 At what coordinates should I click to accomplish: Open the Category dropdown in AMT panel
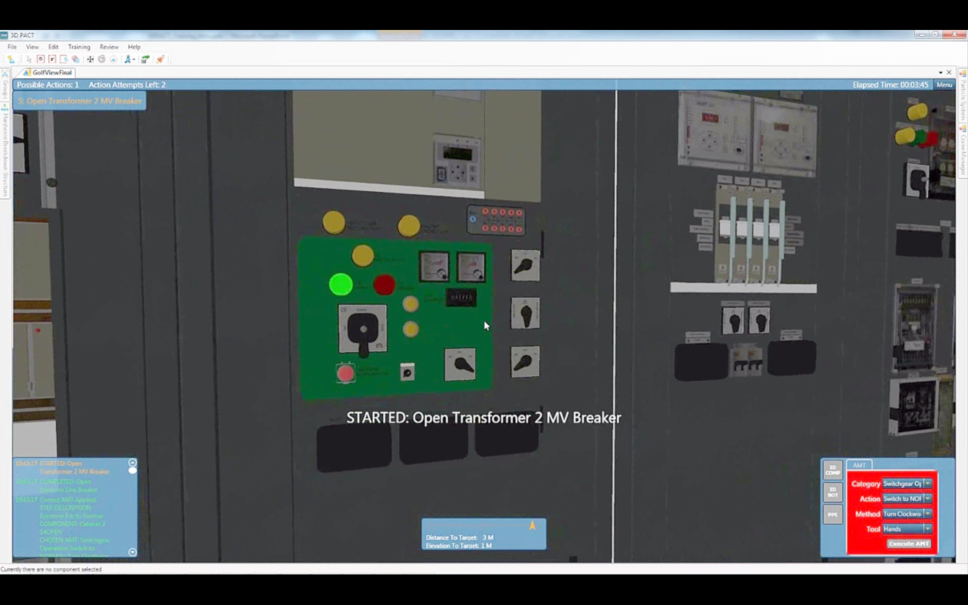coord(927,484)
